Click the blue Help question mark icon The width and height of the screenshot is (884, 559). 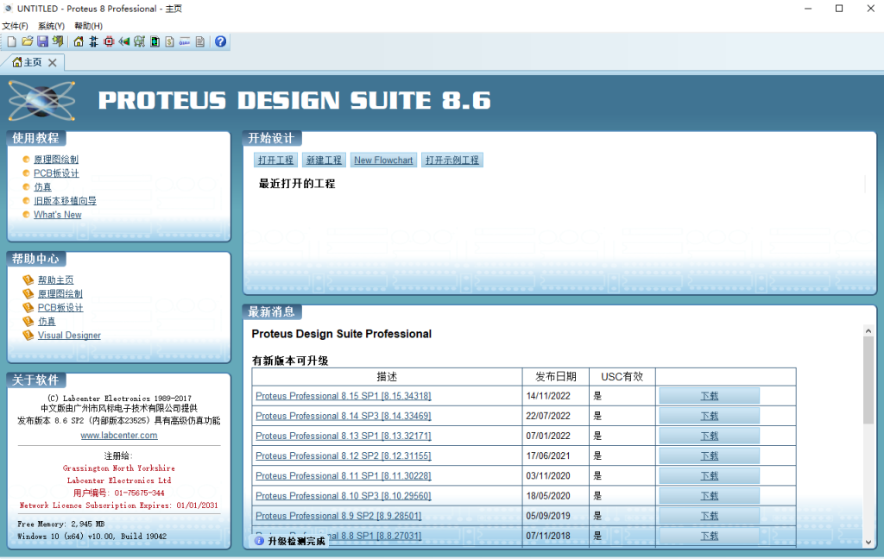tap(220, 41)
